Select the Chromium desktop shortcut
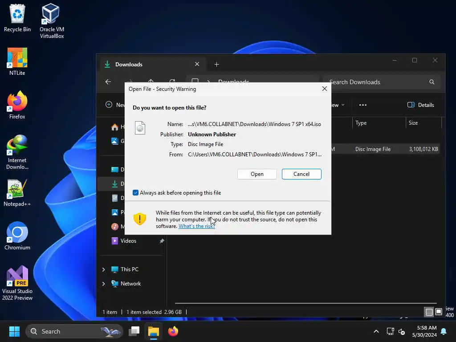The height and width of the screenshot is (342, 456). point(17,236)
